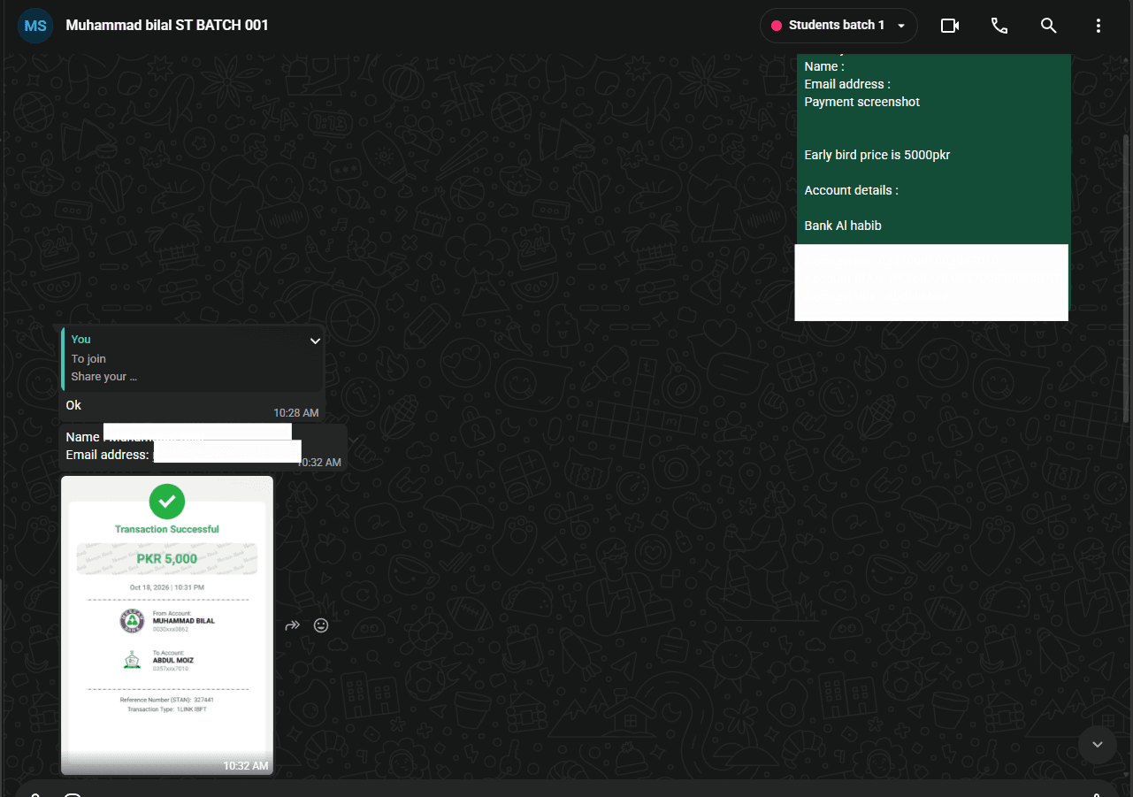Click the chat title Muhammad bilal ST BATCH 001
Image resolution: width=1133 pixels, height=797 pixels.
[167, 25]
